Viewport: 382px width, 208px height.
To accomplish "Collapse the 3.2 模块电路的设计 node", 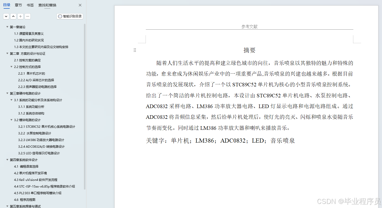I will click(11, 120).
